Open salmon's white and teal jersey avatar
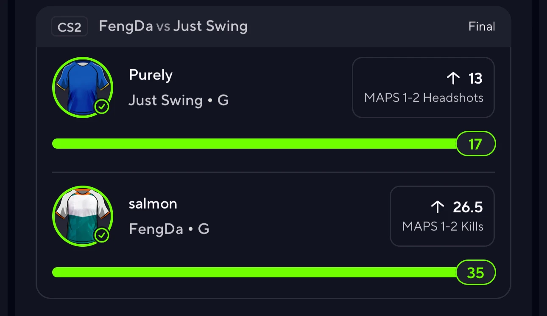547x316 pixels. 83,216
